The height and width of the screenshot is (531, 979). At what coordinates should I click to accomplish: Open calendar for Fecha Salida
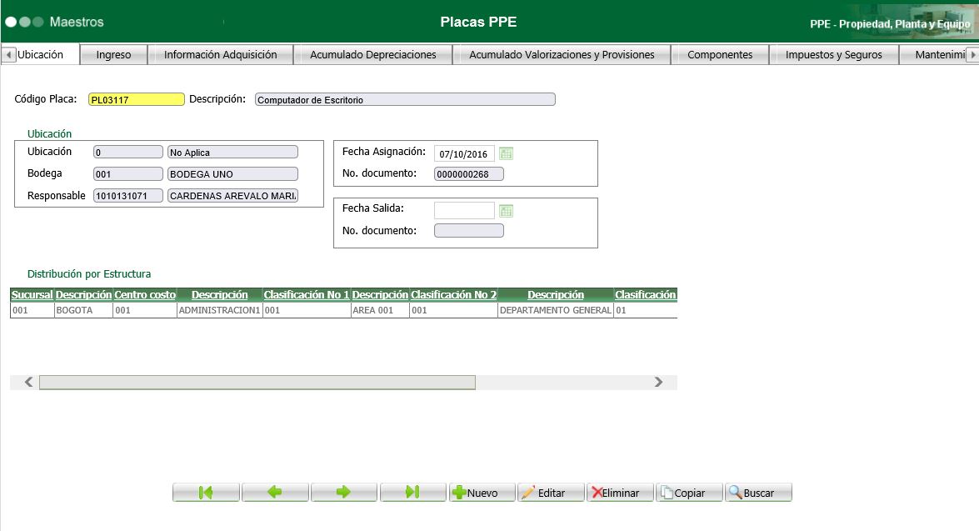coord(507,211)
